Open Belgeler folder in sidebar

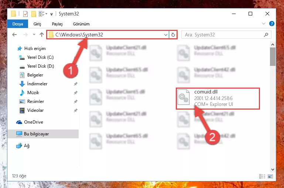(x=31, y=75)
